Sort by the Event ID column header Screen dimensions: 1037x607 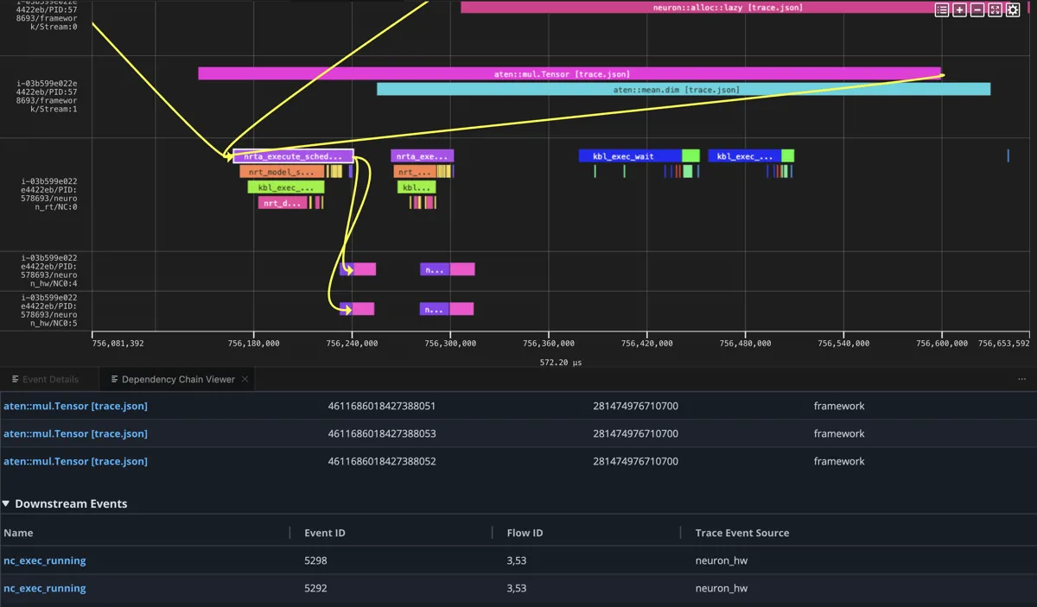[325, 533]
